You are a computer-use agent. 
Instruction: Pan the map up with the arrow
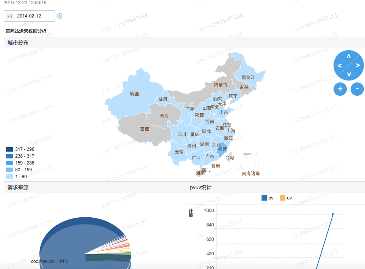(348, 56)
